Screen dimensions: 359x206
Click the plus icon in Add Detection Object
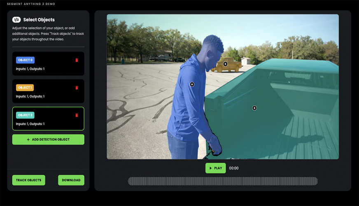pyautogui.click(x=28, y=139)
